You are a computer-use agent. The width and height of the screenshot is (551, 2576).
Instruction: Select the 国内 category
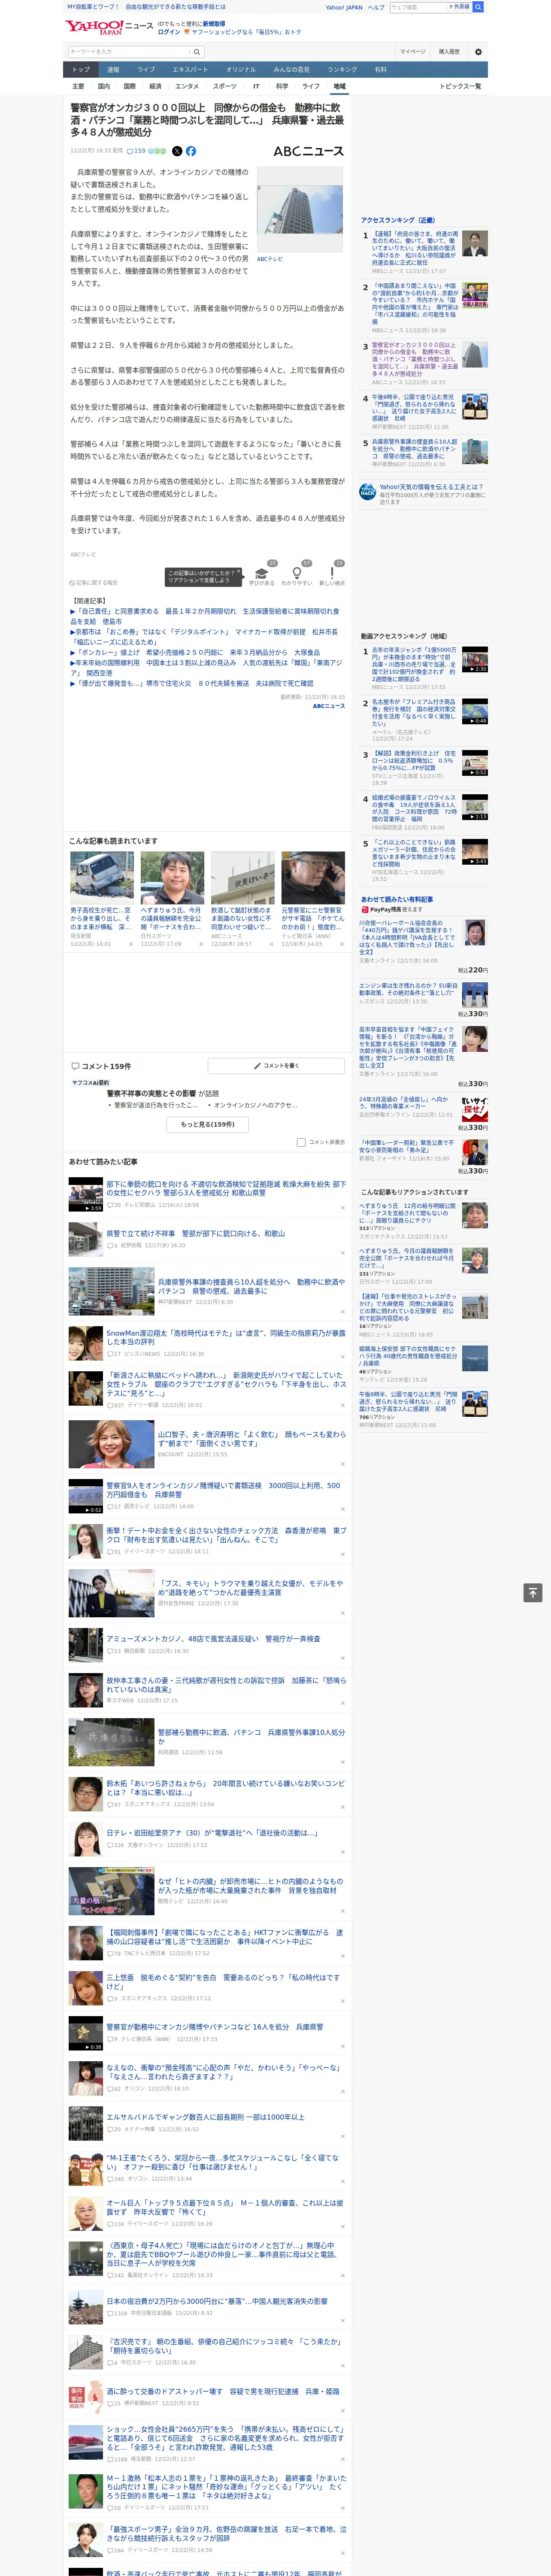click(x=103, y=86)
